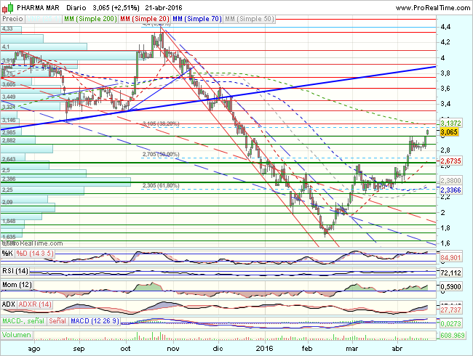Click the red 2,6735 moving average value
473x356 pixels.
point(450,161)
